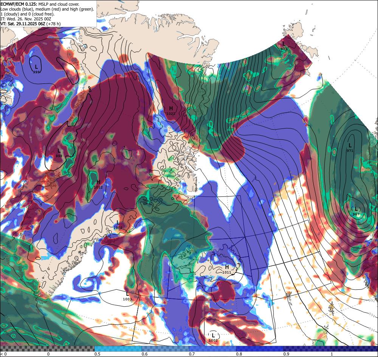378x357 pixels.
Task: Select the 'IT: Wed. 26. Nov. 2025 00Z' line
Action: pos(26,19)
